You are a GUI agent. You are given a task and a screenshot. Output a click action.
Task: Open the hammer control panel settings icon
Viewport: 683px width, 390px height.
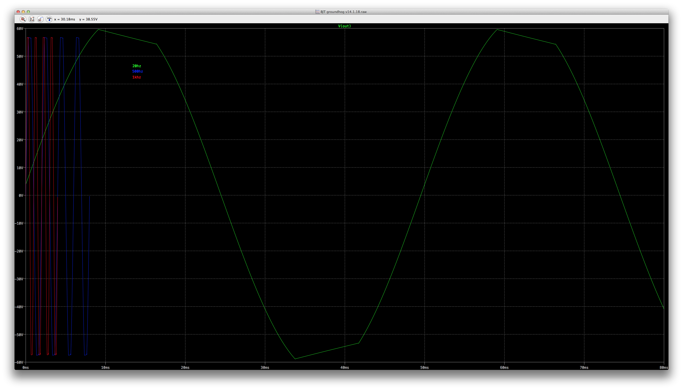(49, 19)
